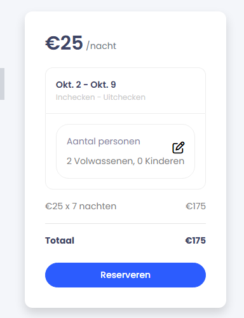
Task: Click the number 7 in nachten line
Action: [74, 206]
